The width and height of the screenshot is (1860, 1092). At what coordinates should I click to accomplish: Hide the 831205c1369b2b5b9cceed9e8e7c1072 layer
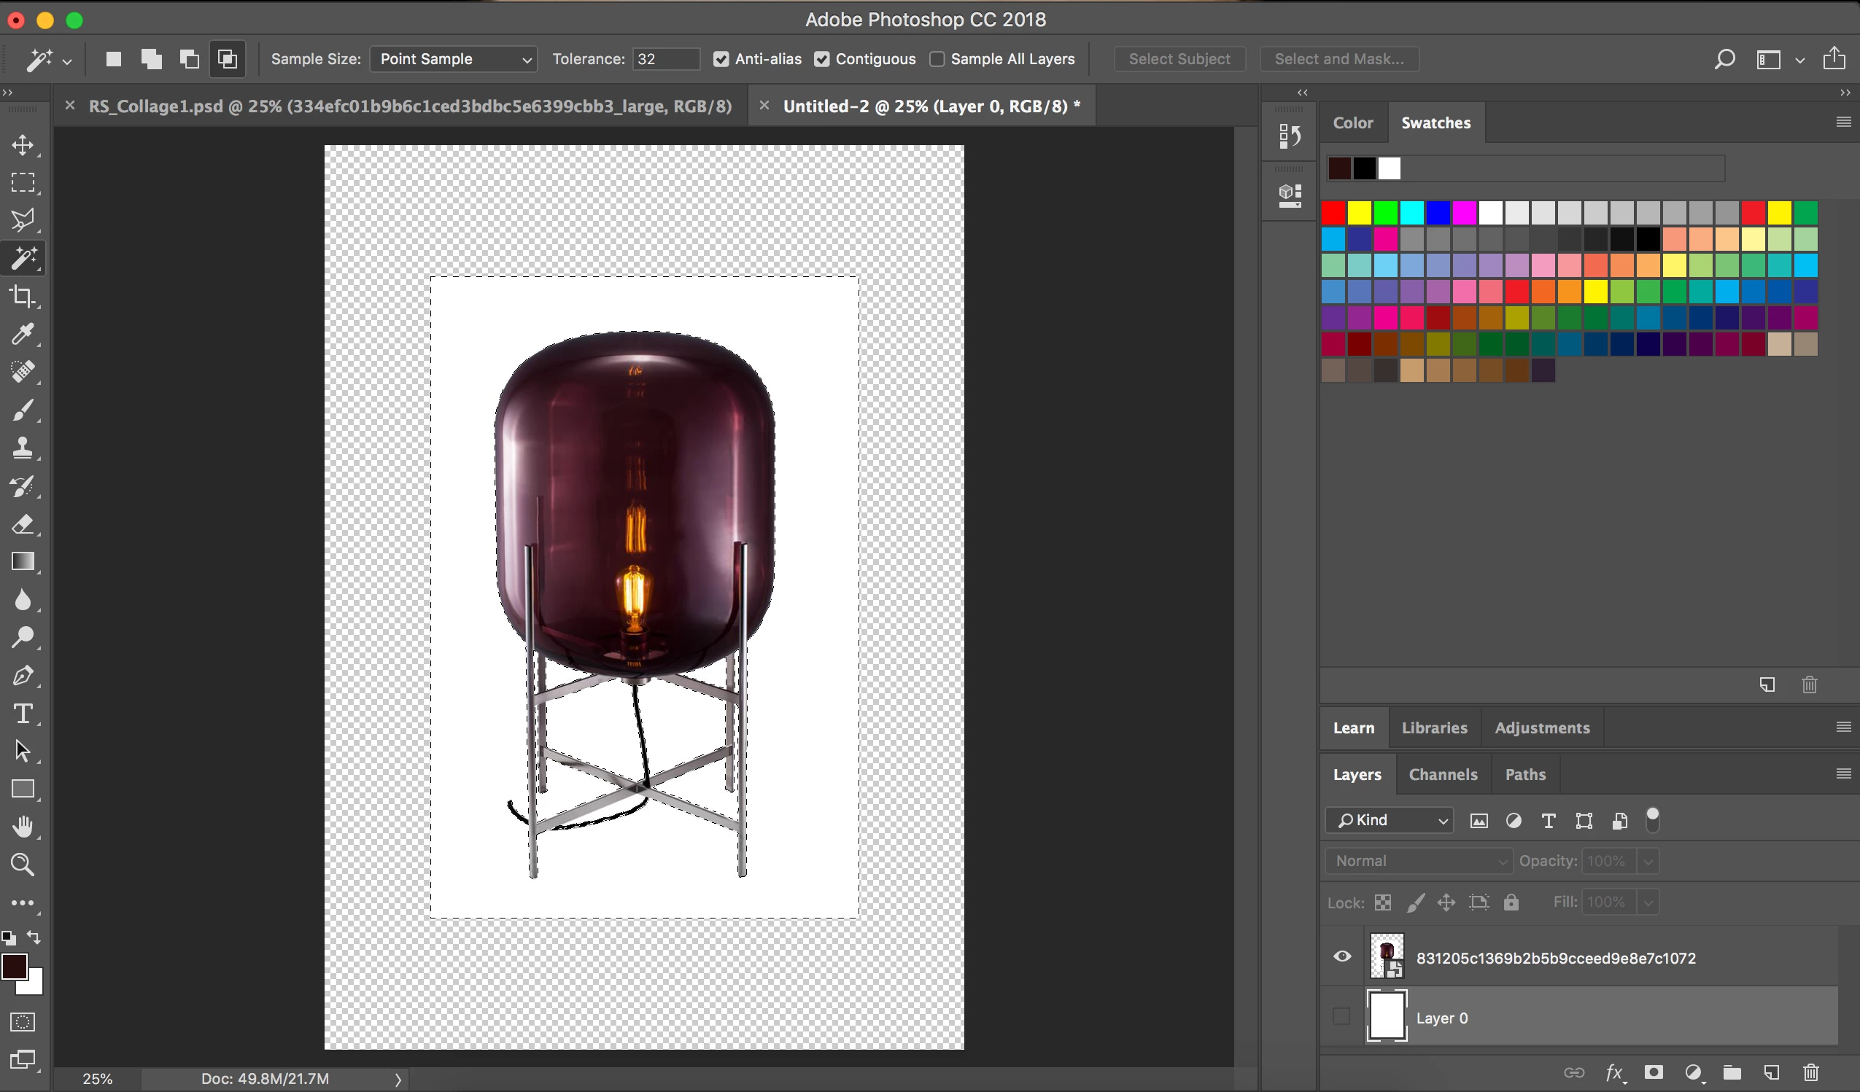click(1342, 957)
